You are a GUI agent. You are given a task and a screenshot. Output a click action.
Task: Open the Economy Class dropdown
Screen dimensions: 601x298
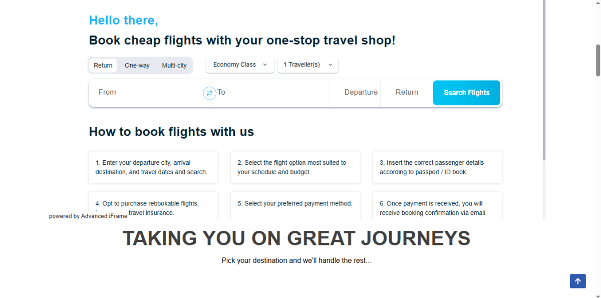point(240,65)
